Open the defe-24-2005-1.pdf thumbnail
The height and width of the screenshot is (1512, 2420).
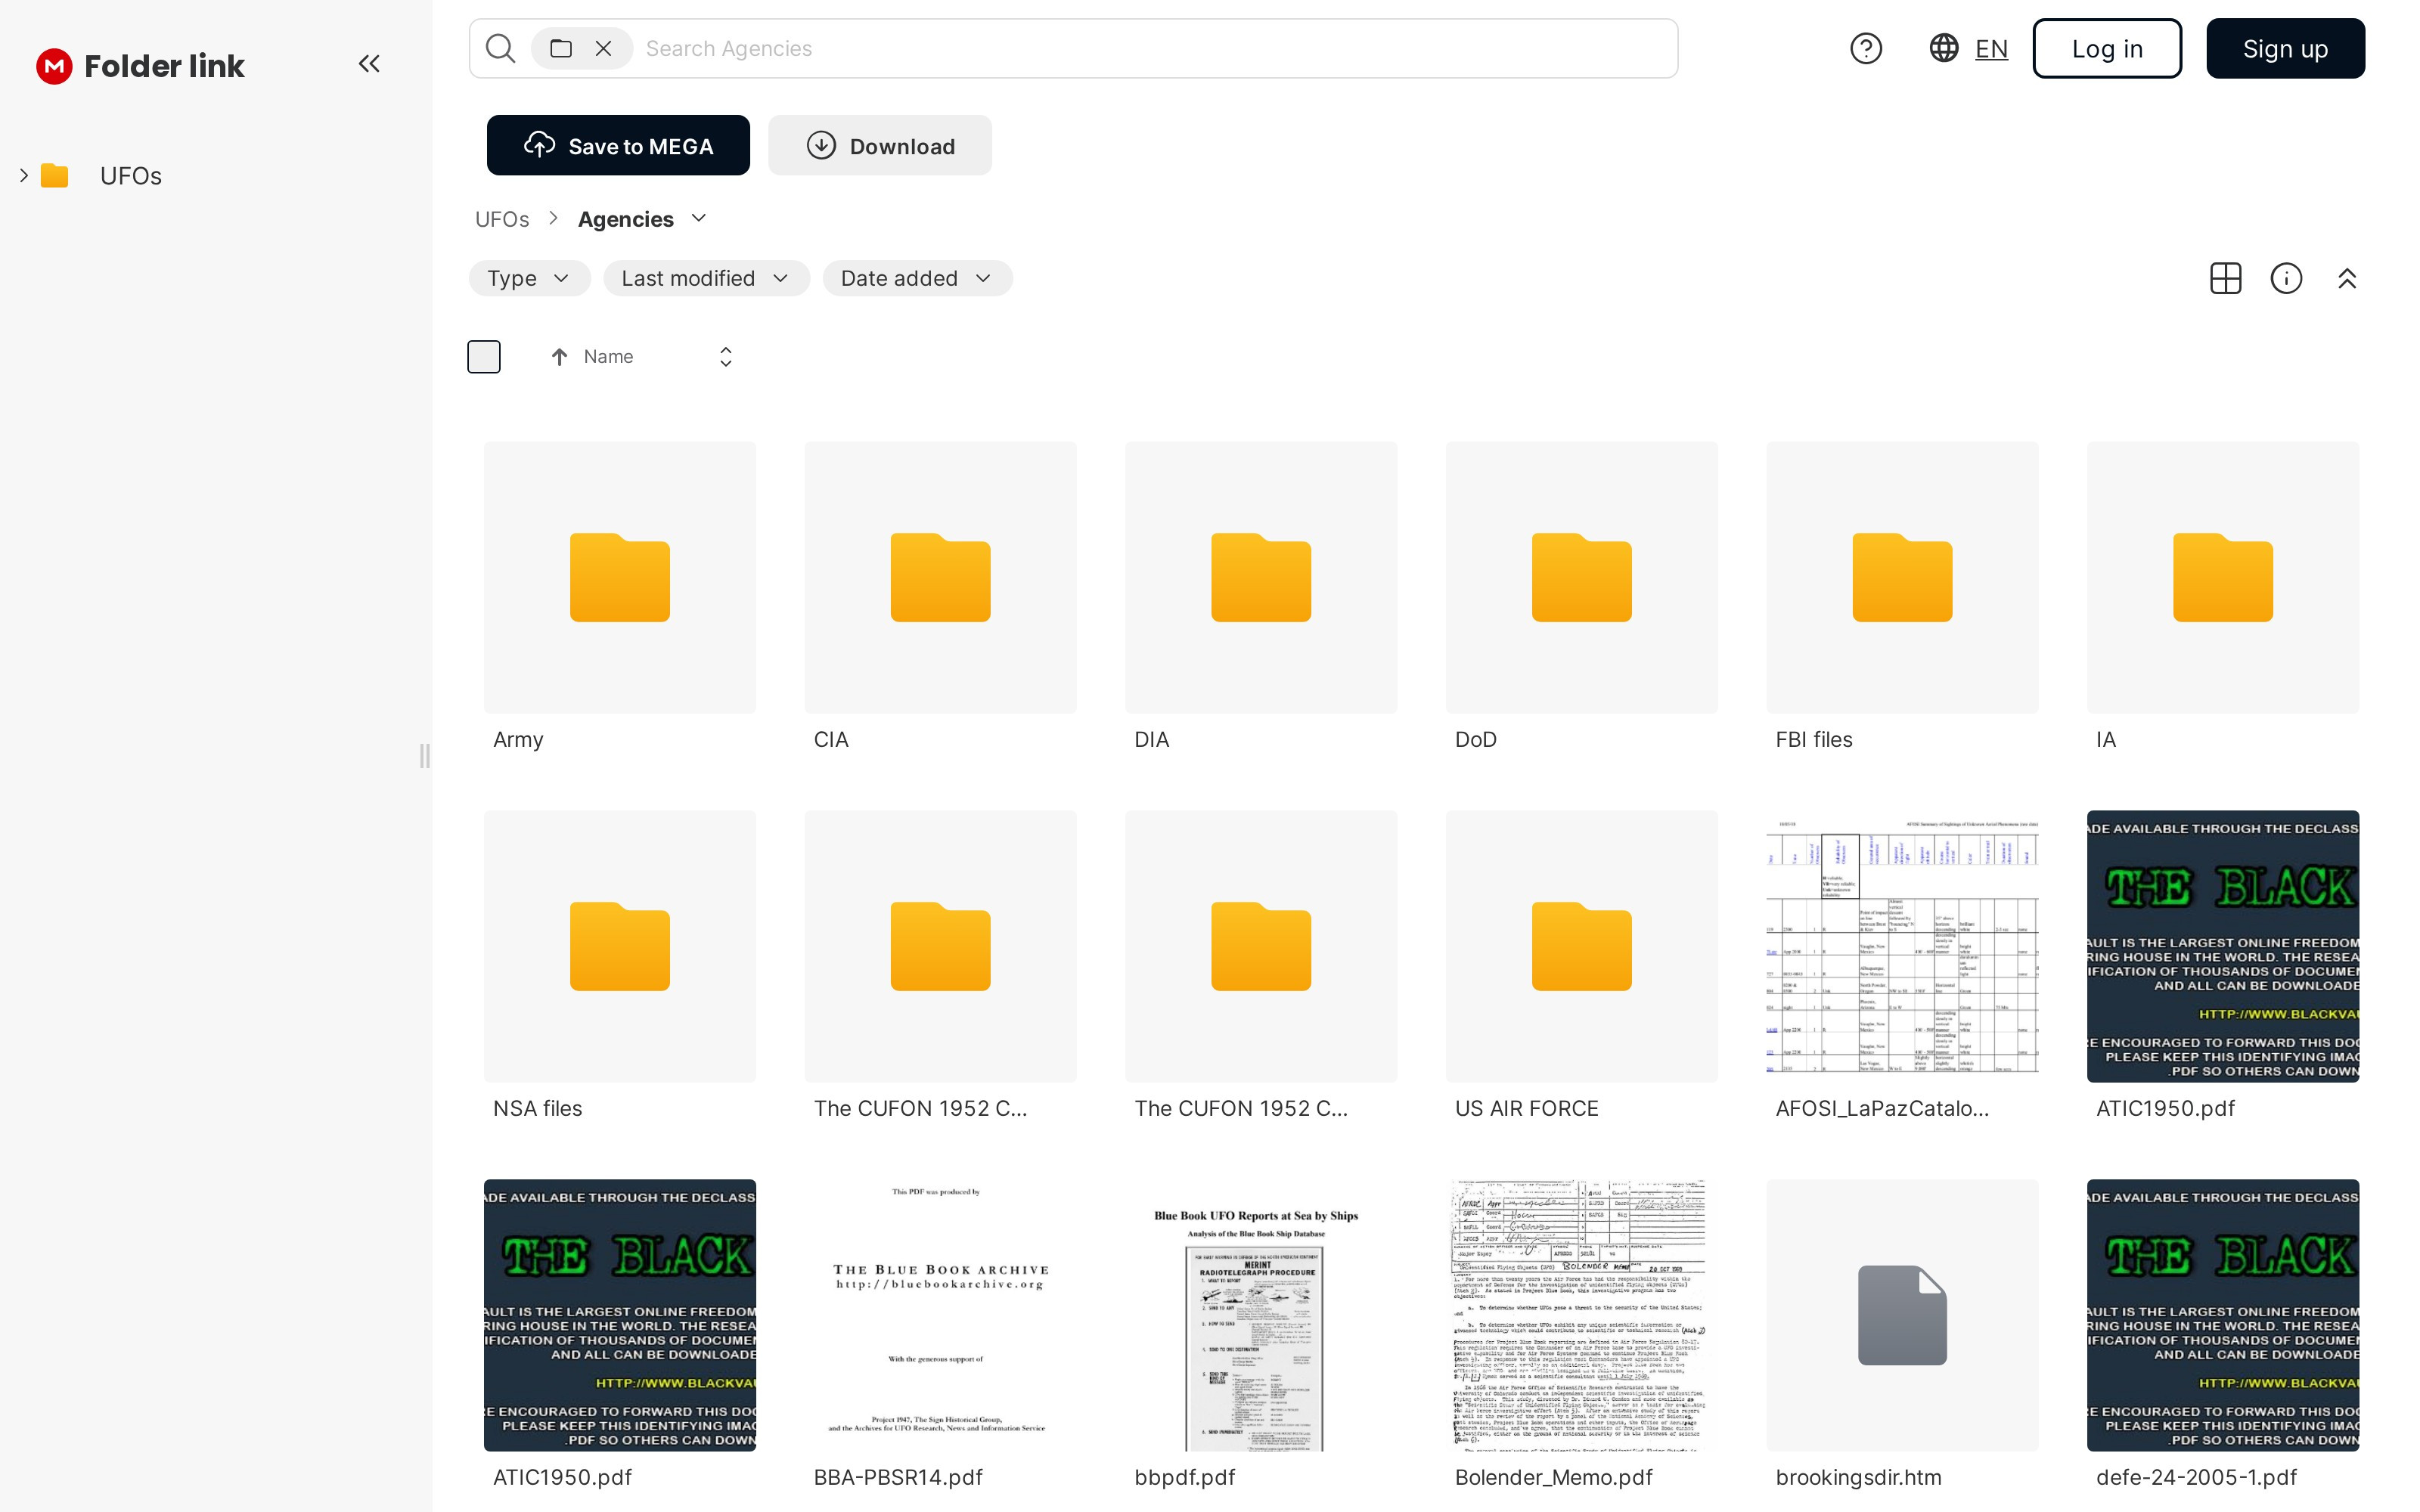(2223, 1315)
